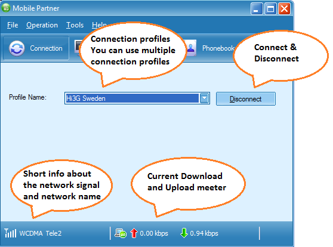
Task: Click the Mobile Partner title bar logo
Action: (x=6, y=8)
